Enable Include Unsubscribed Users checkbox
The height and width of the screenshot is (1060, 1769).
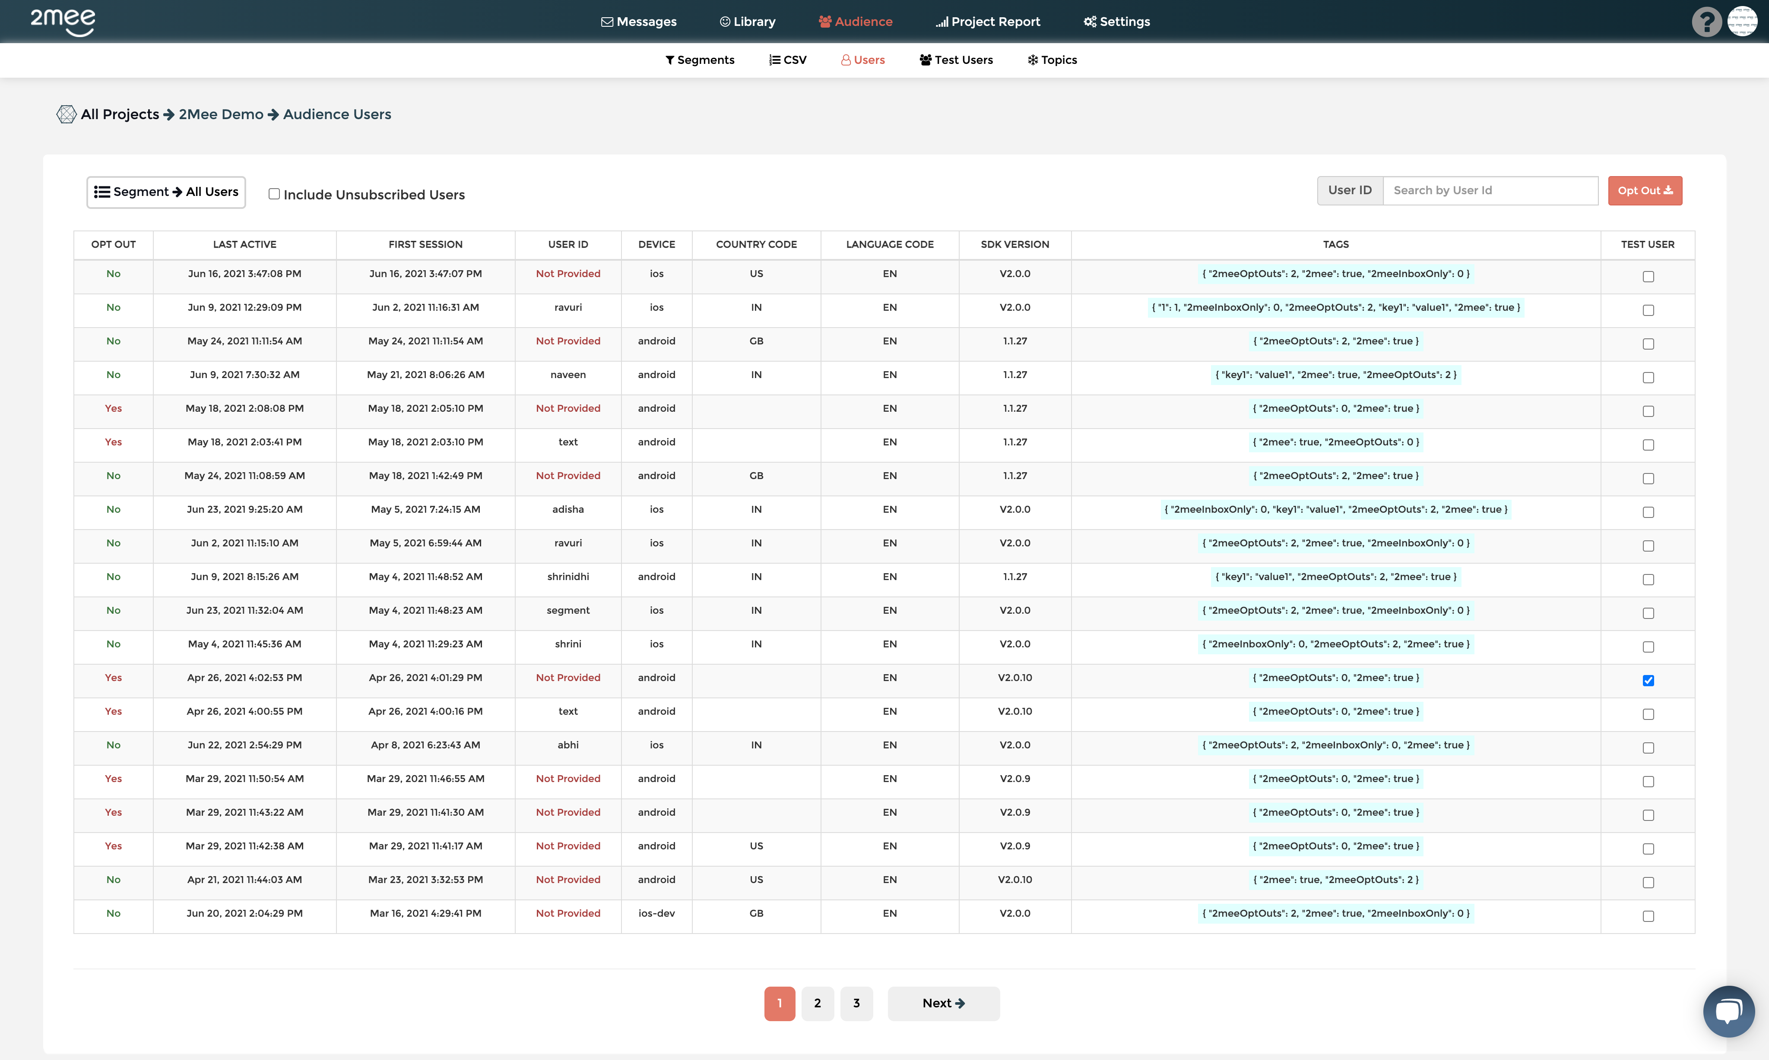click(274, 194)
